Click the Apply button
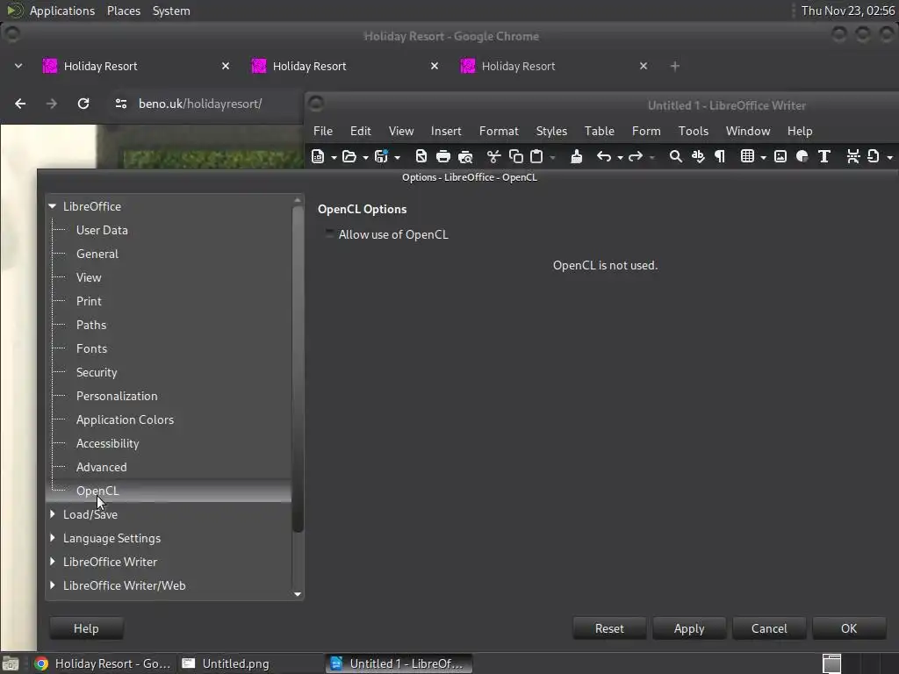 pyautogui.click(x=689, y=628)
